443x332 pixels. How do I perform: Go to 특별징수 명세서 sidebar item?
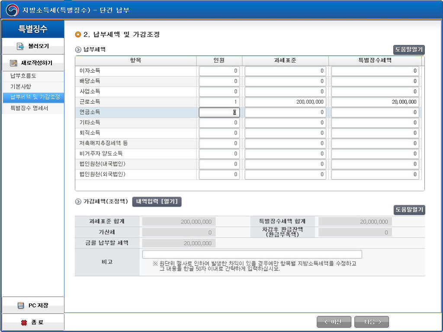click(29, 109)
